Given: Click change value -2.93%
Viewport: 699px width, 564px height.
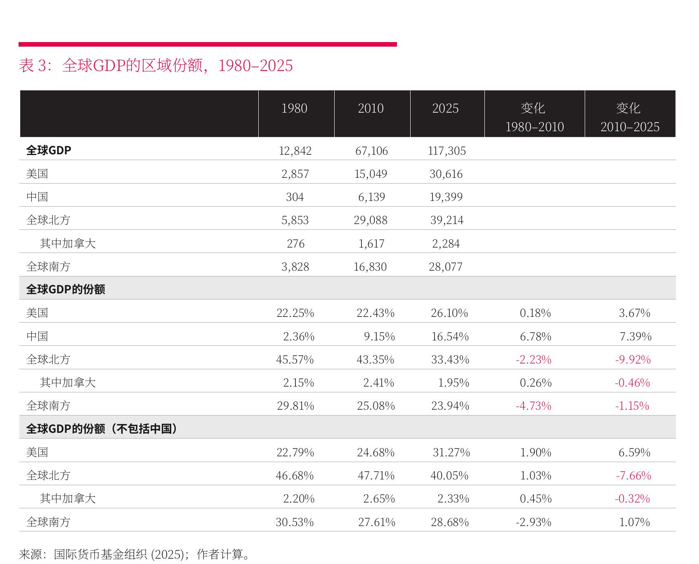Looking at the screenshot, I should click(534, 522).
